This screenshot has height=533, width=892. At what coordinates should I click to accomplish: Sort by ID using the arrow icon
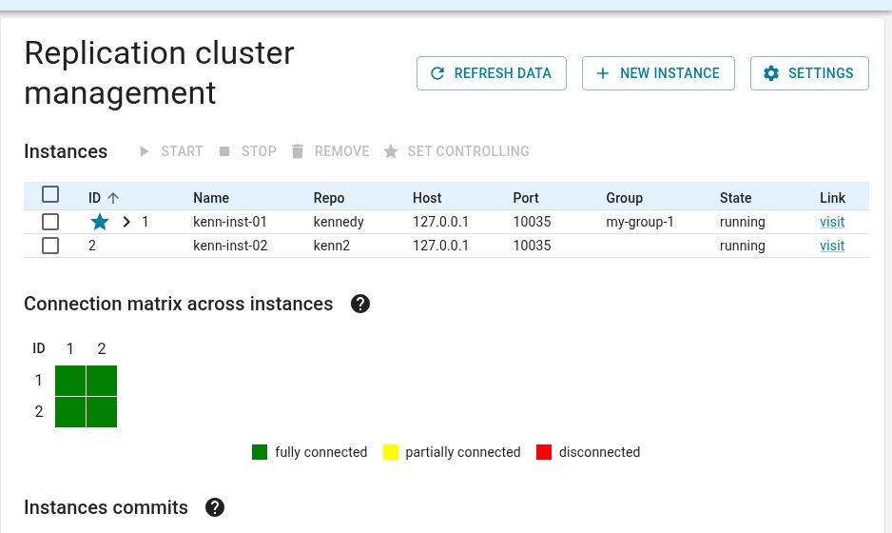coord(113,198)
